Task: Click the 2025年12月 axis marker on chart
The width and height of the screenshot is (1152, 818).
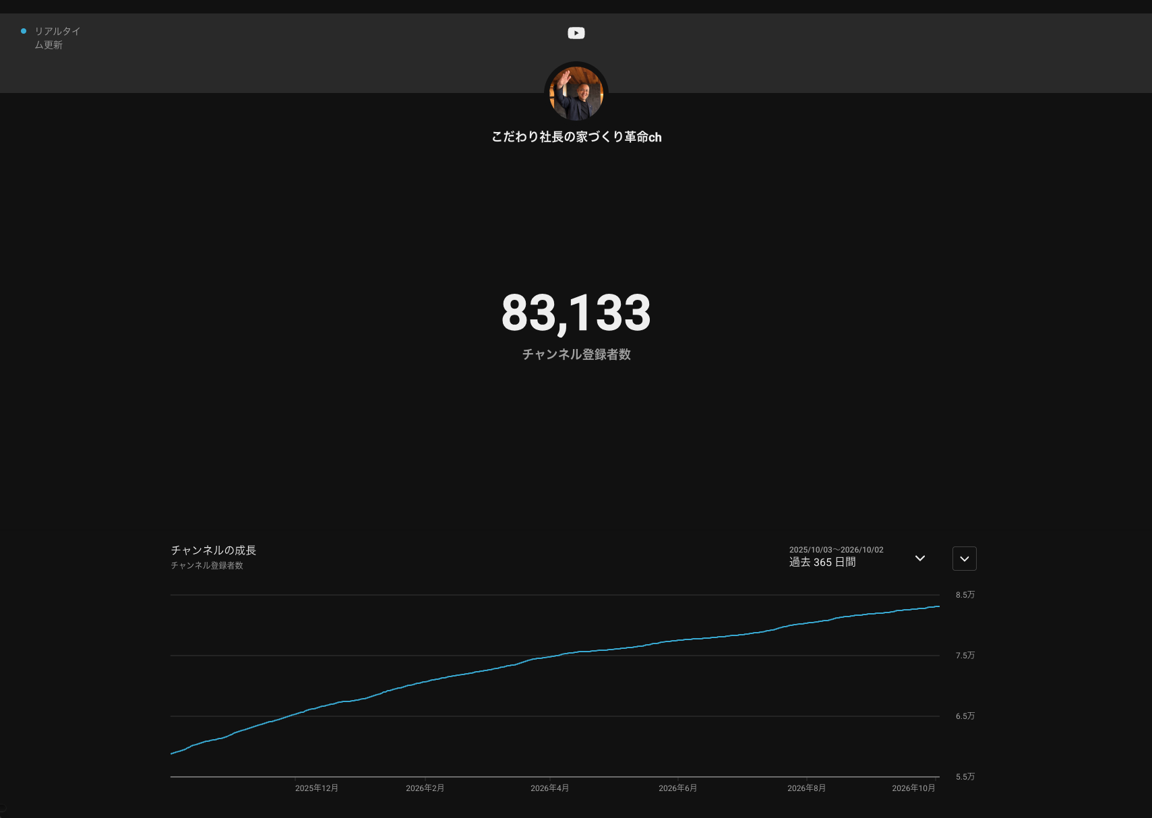Action: [317, 788]
